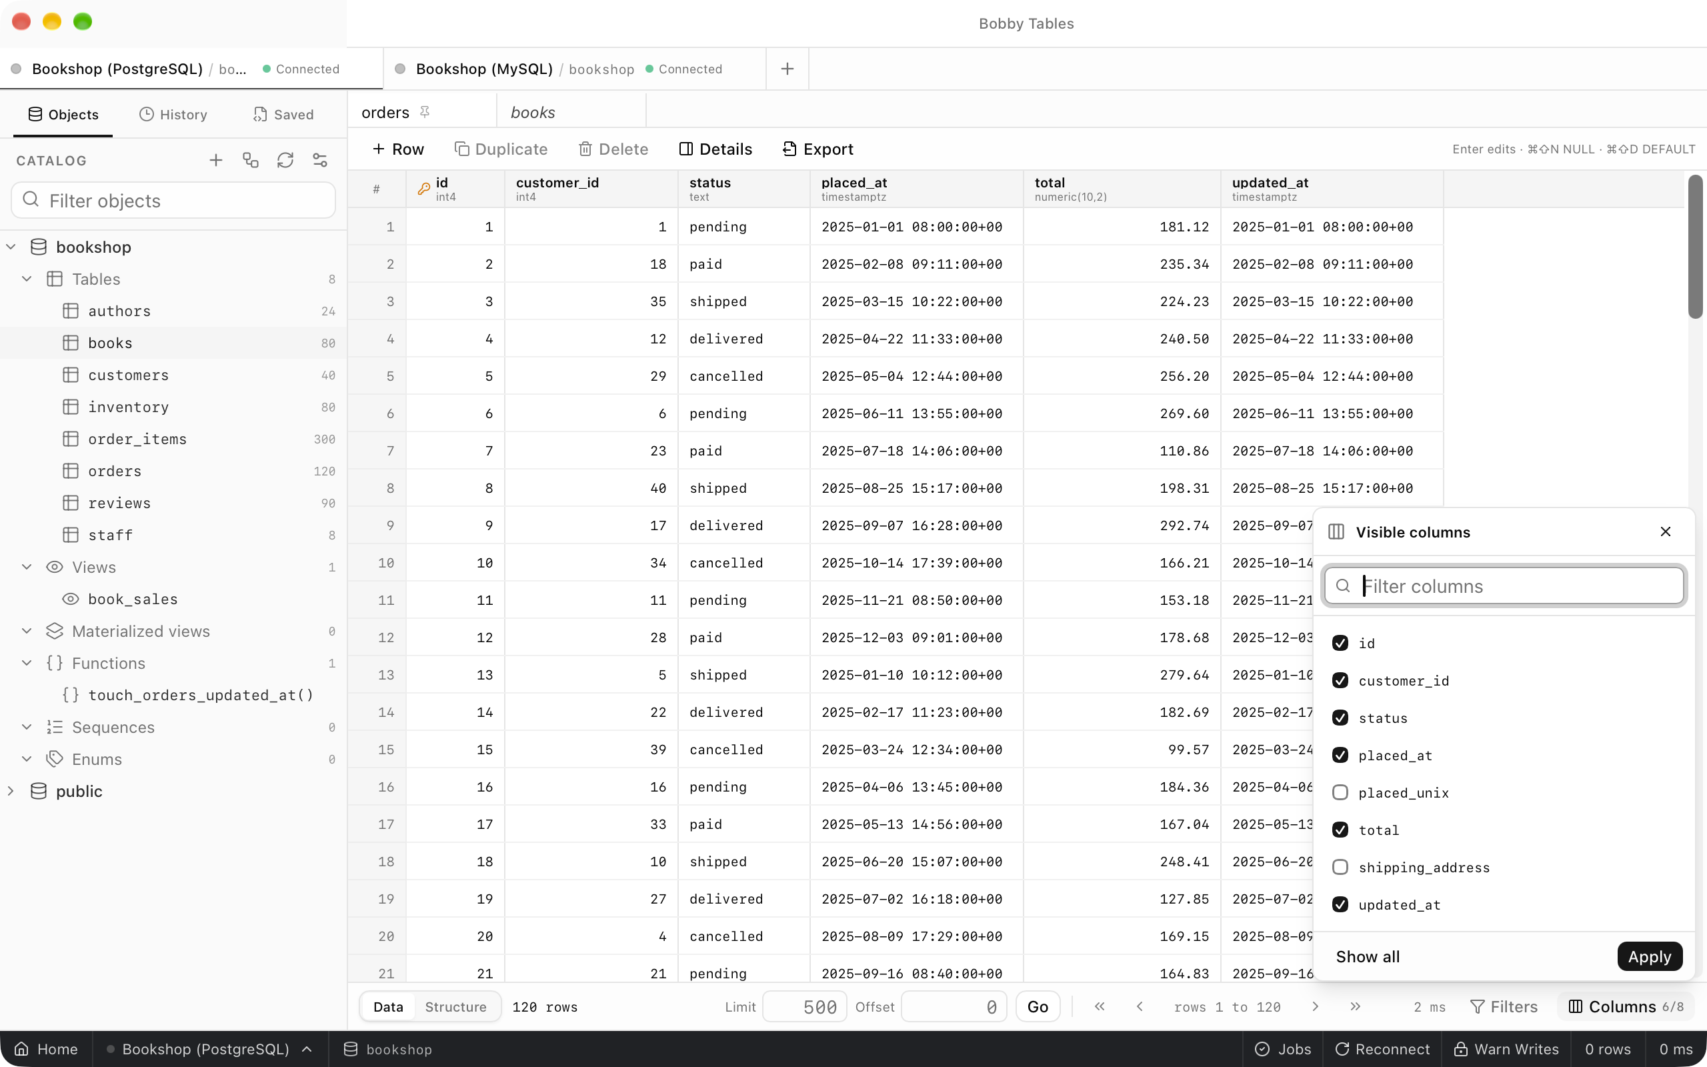Focus the Filter objects search field
1707x1067 pixels.
point(173,201)
